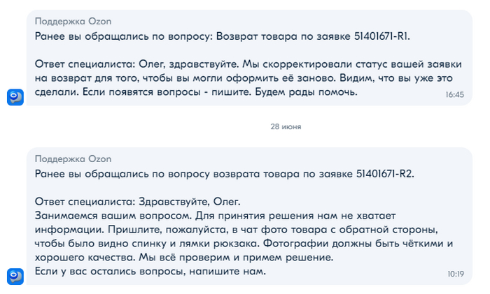490x294 pixels.
Task: Click the Ozon avatar beside the 10:19 message
Action: click(x=15, y=276)
